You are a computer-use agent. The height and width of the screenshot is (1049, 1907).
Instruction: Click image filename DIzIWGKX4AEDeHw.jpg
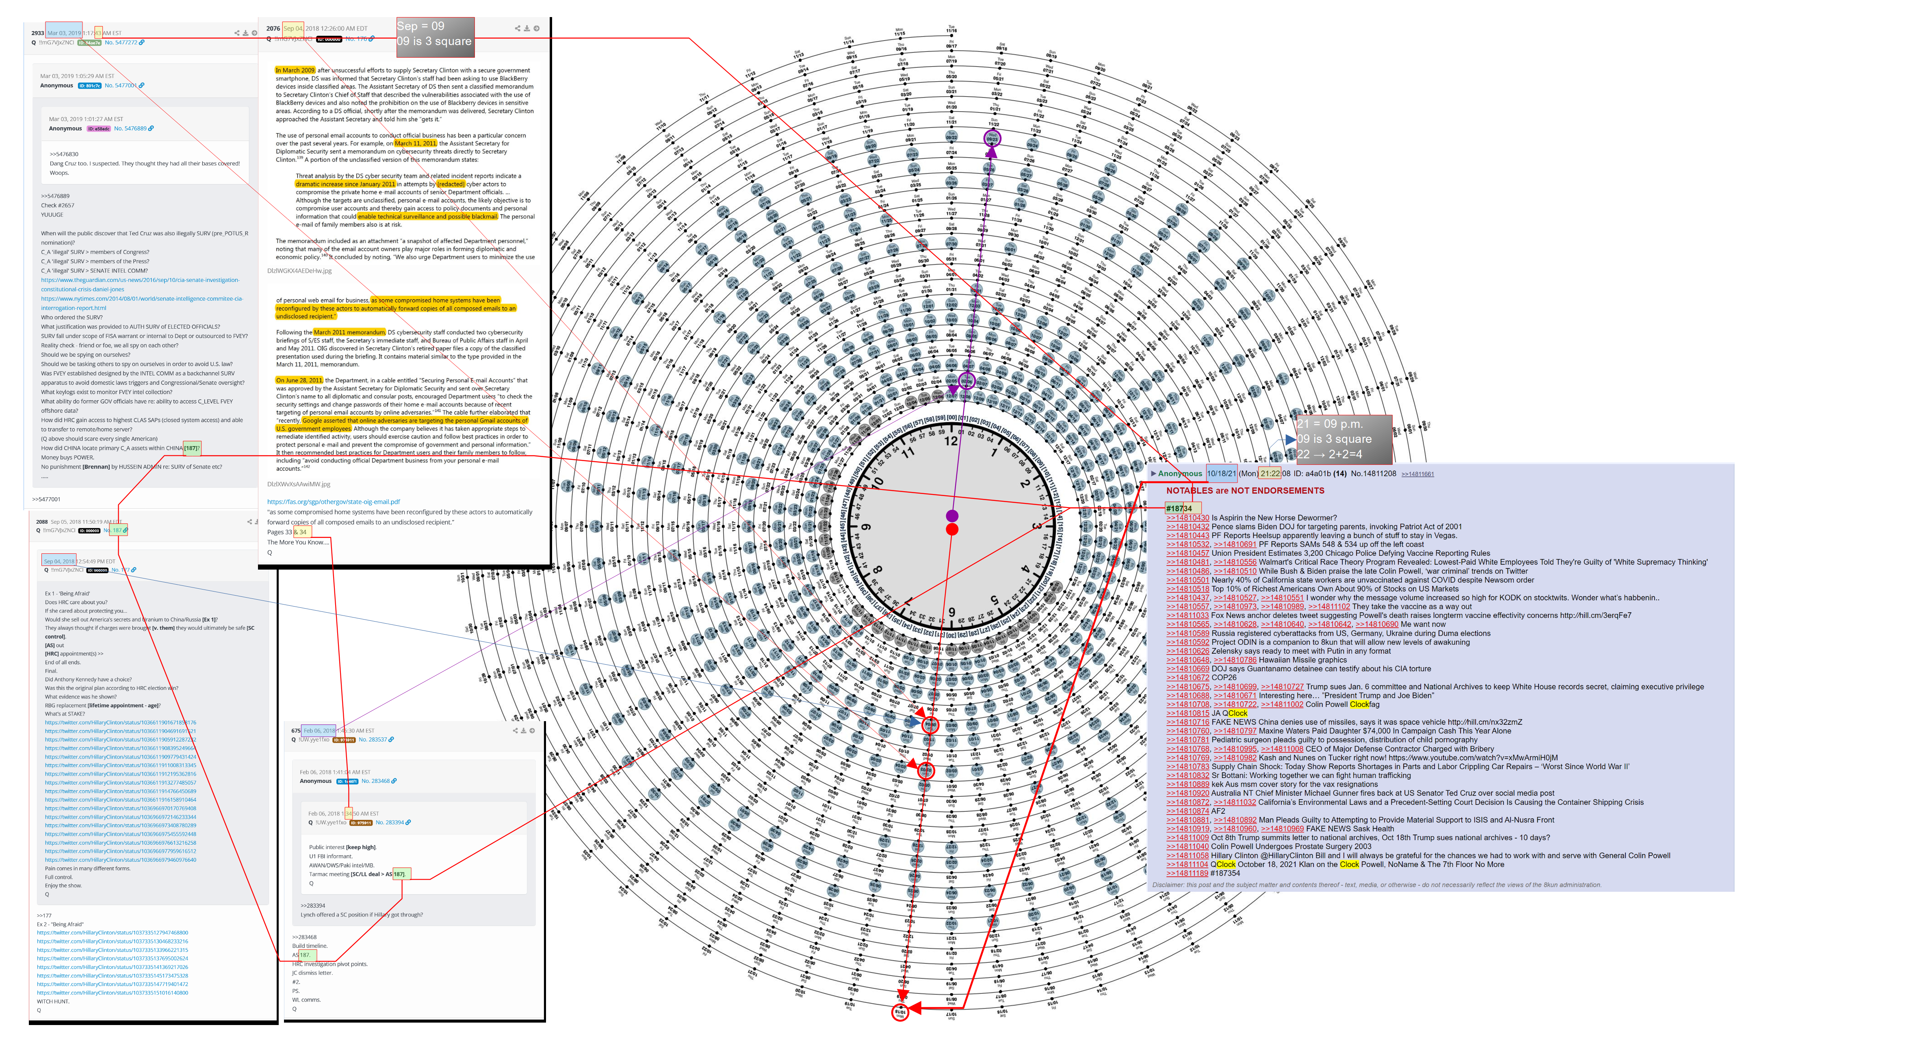(299, 270)
